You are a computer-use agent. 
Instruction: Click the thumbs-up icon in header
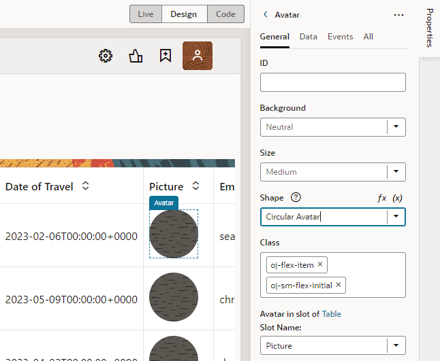[136, 56]
